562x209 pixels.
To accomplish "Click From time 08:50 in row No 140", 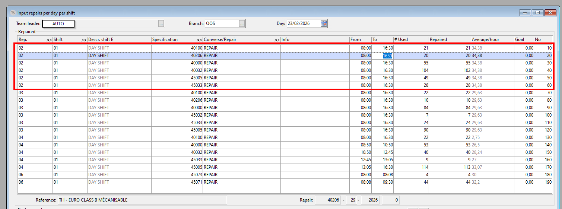I will tap(360, 145).
